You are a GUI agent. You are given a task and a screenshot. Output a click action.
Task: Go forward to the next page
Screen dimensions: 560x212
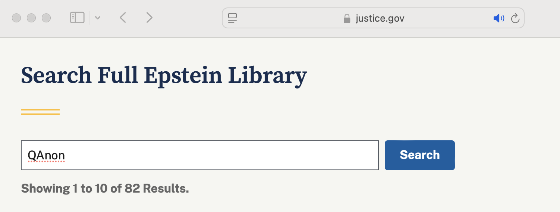[149, 18]
